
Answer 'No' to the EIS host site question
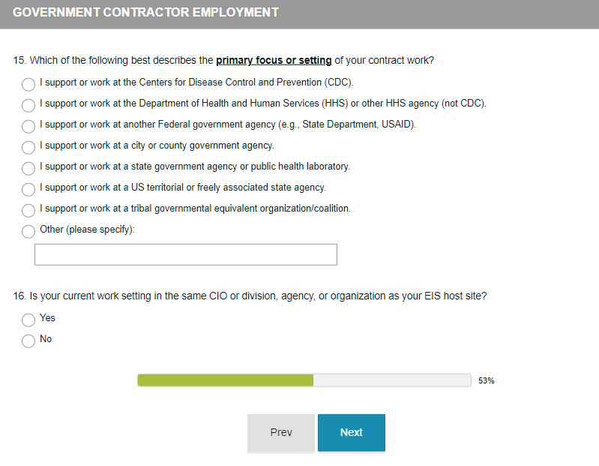[x=28, y=341]
